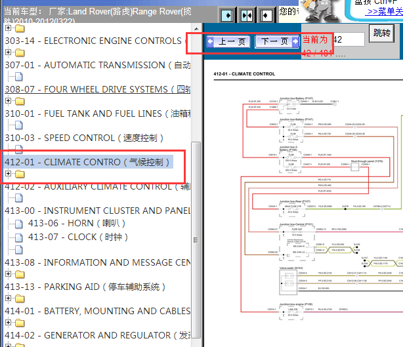Click the 42 / 181 page count text
The image size is (403, 347).
pyautogui.click(x=317, y=53)
